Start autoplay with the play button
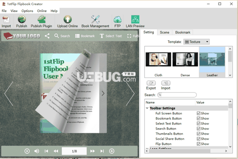This screenshot has height=159, width=238. point(27,151)
